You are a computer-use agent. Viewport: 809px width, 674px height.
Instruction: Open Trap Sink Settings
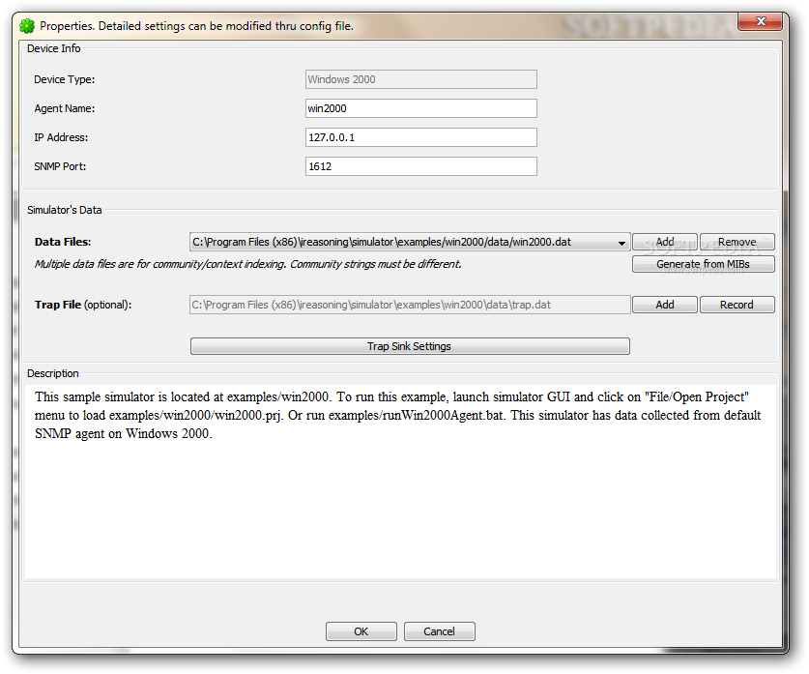coord(410,346)
